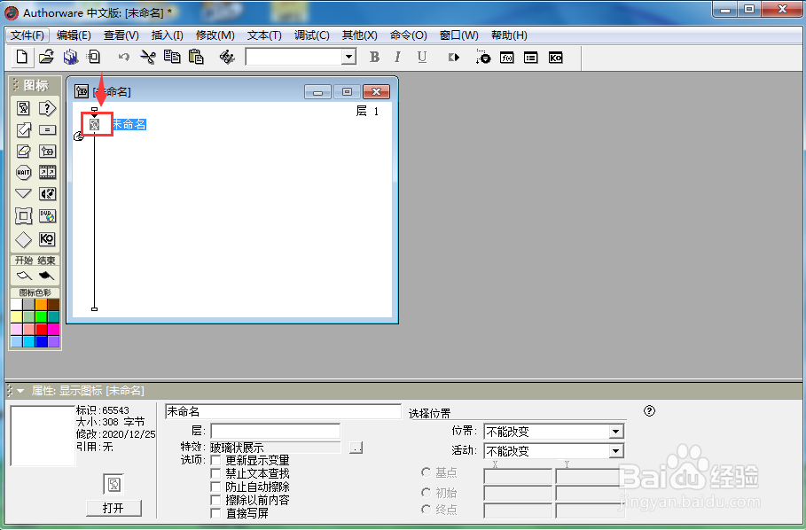The width and height of the screenshot is (806, 530).
Task: Open the Variables window toolbar icon
Action: coord(530,58)
